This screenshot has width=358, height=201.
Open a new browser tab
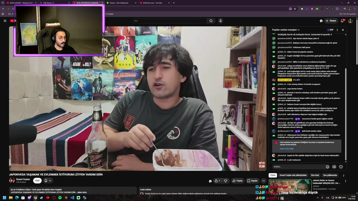click(174, 3)
